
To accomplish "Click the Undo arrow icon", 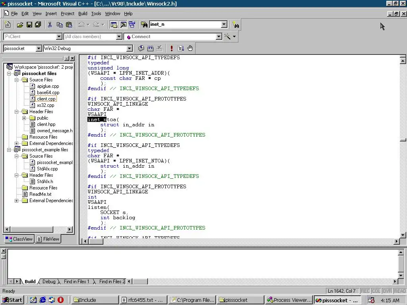I will coord(81,25).
